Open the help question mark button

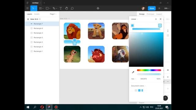(165, 98)
